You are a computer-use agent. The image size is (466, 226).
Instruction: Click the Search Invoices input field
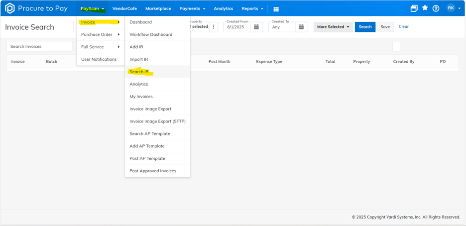[x=39, y=46]
